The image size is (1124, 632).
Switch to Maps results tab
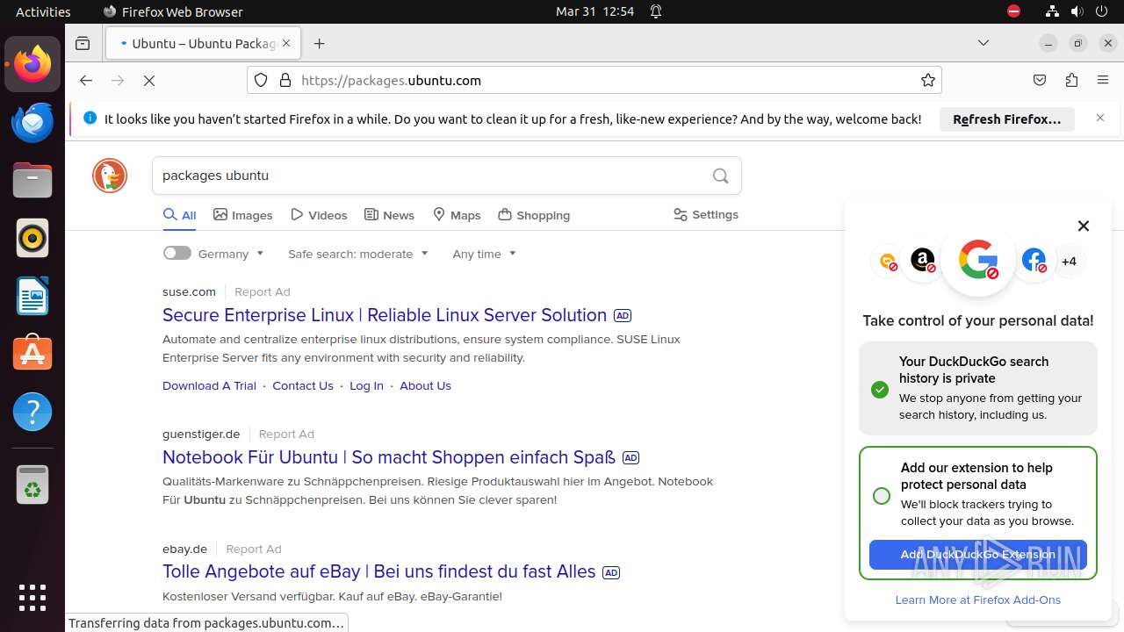pos(457,215)
